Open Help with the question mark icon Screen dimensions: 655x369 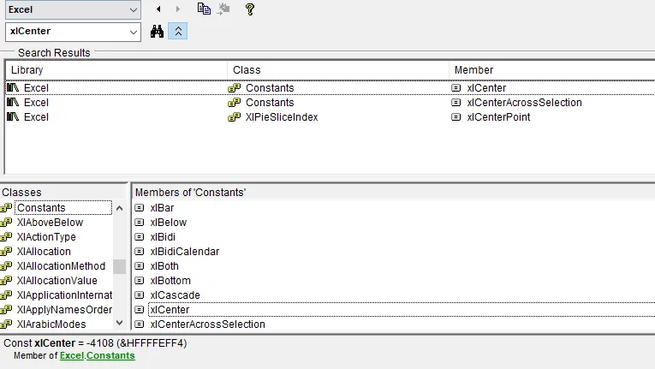coord(250,9)
